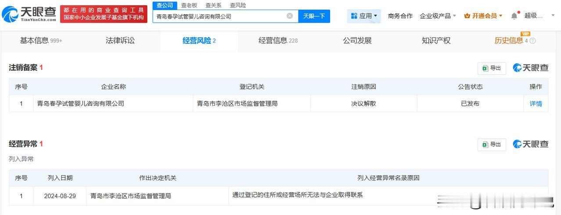Expand the 应用 apps dropdown
Screen dimensions: 561x215
click(364, 16)
